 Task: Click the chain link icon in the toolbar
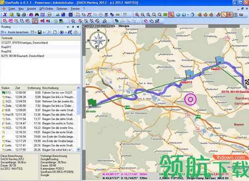tap(112, 15)
